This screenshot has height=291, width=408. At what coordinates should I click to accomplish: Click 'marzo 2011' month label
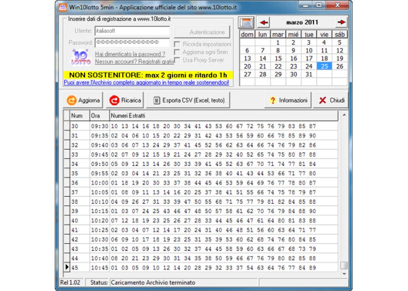[x=302, y=22]
